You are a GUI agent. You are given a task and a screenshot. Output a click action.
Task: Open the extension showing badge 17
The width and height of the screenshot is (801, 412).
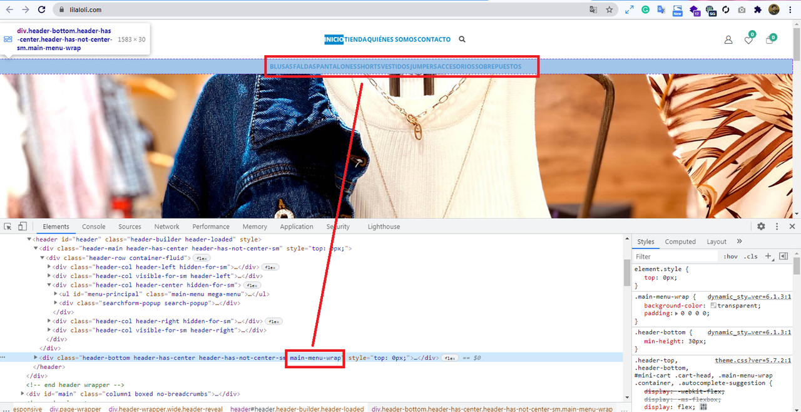[695, 10]
